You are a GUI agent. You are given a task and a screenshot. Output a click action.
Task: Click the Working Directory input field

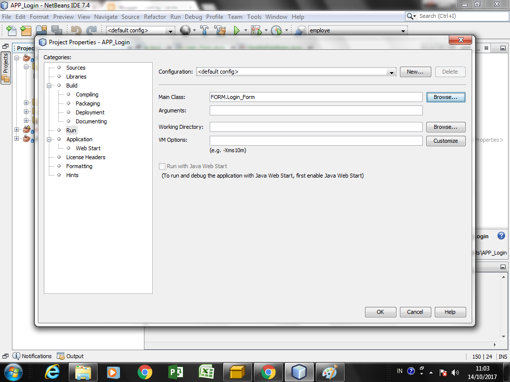click(316, 127)
